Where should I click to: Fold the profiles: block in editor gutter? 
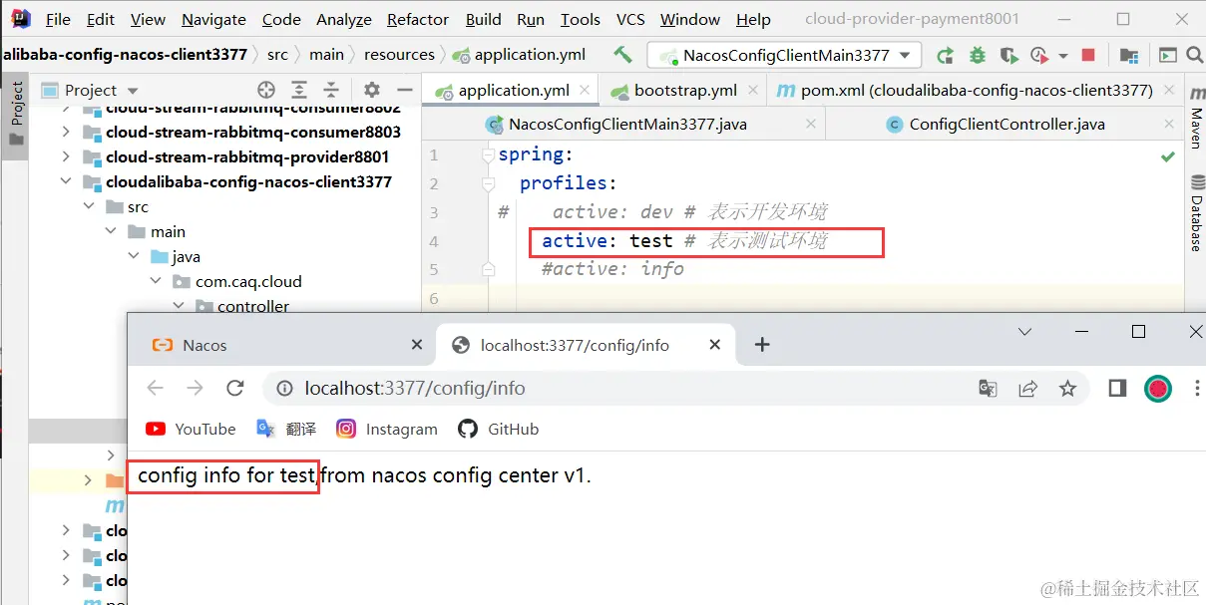coord(488,183)
